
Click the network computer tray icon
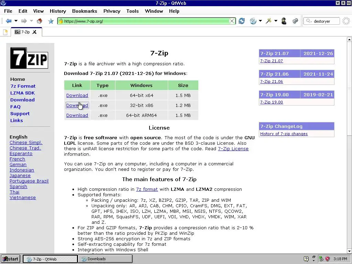pos(321,259)
